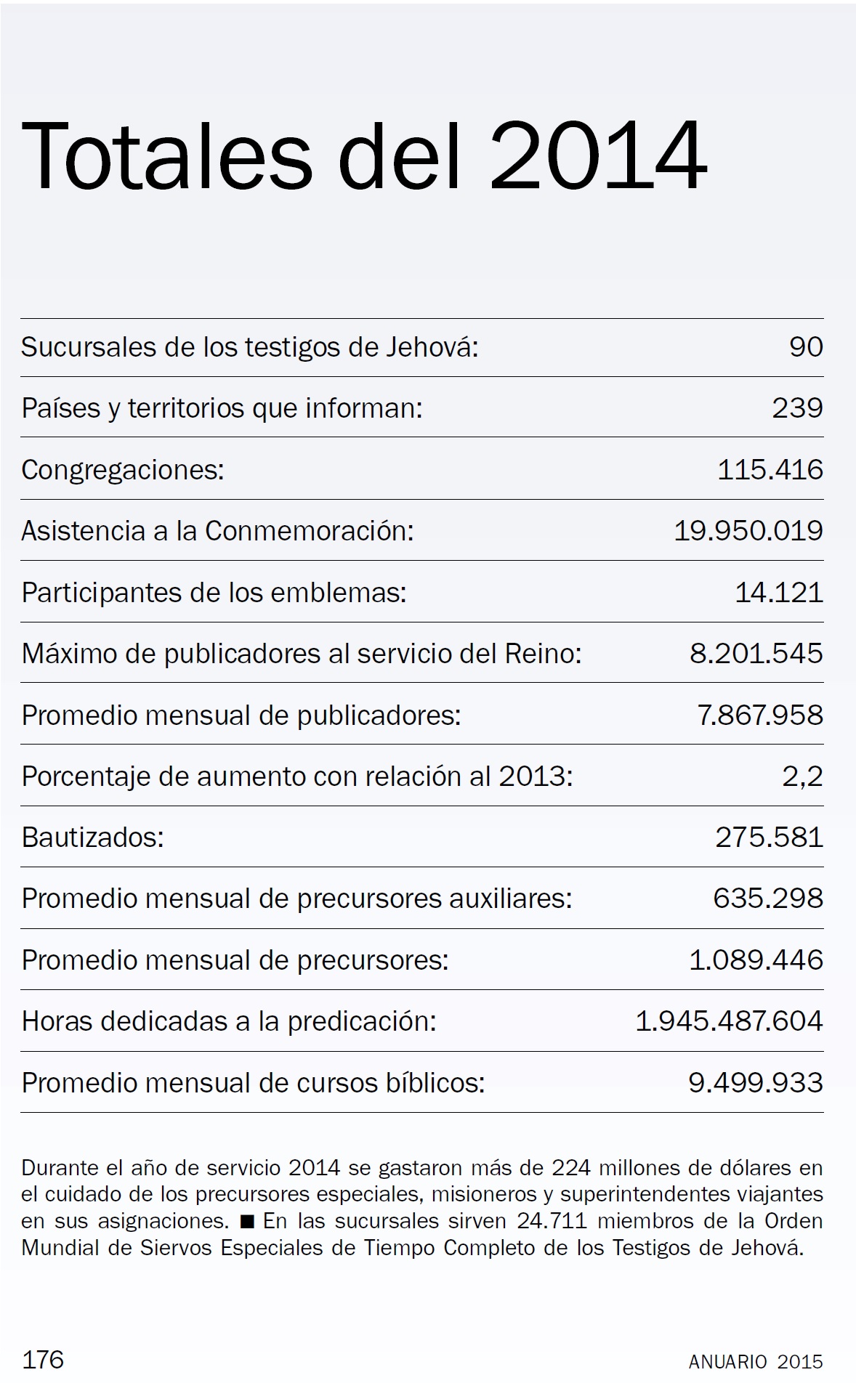Click the Congregaciones value 115.416

[770, 470]
